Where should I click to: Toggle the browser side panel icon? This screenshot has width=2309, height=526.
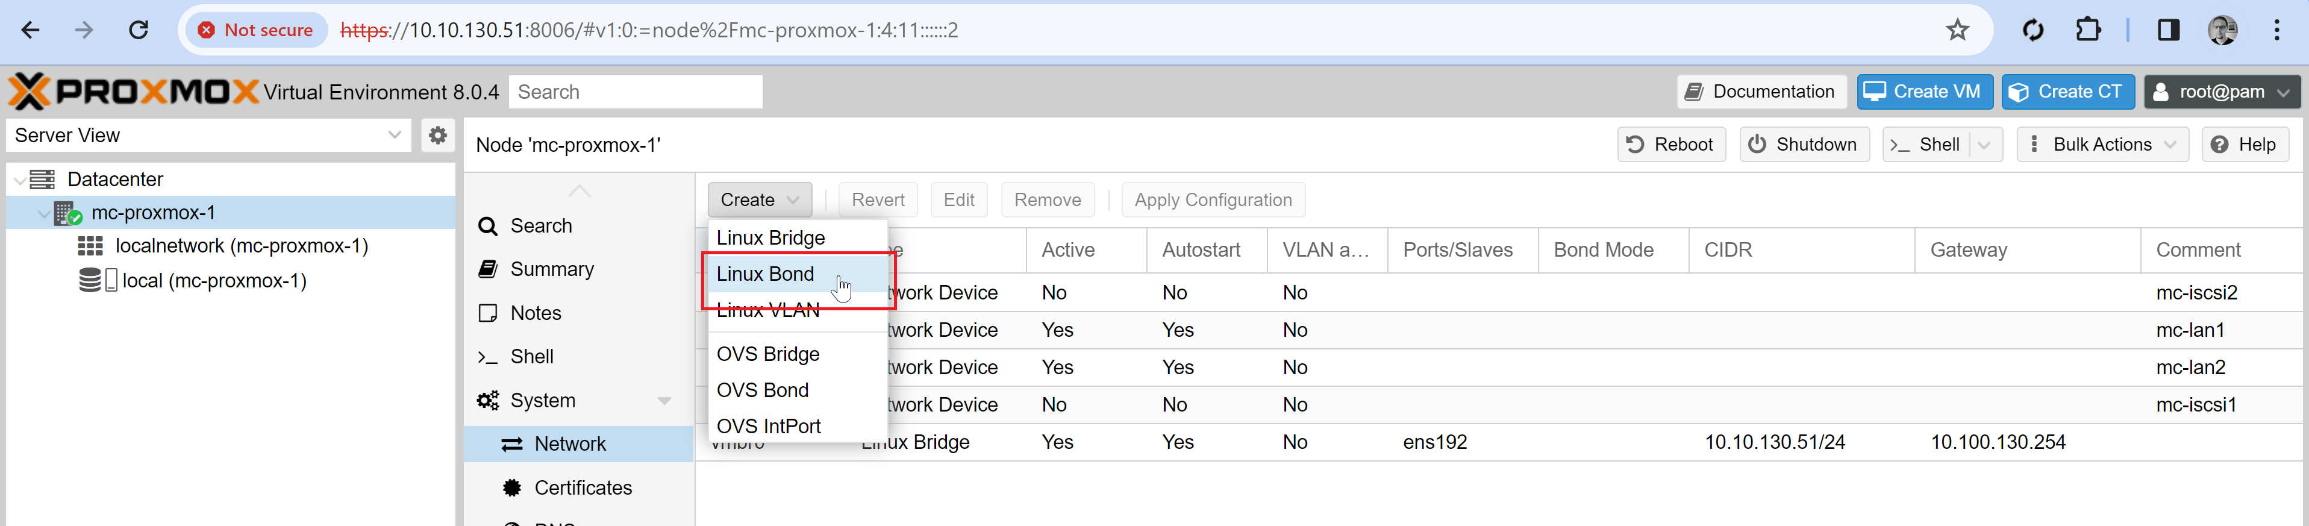(2168, 31)
